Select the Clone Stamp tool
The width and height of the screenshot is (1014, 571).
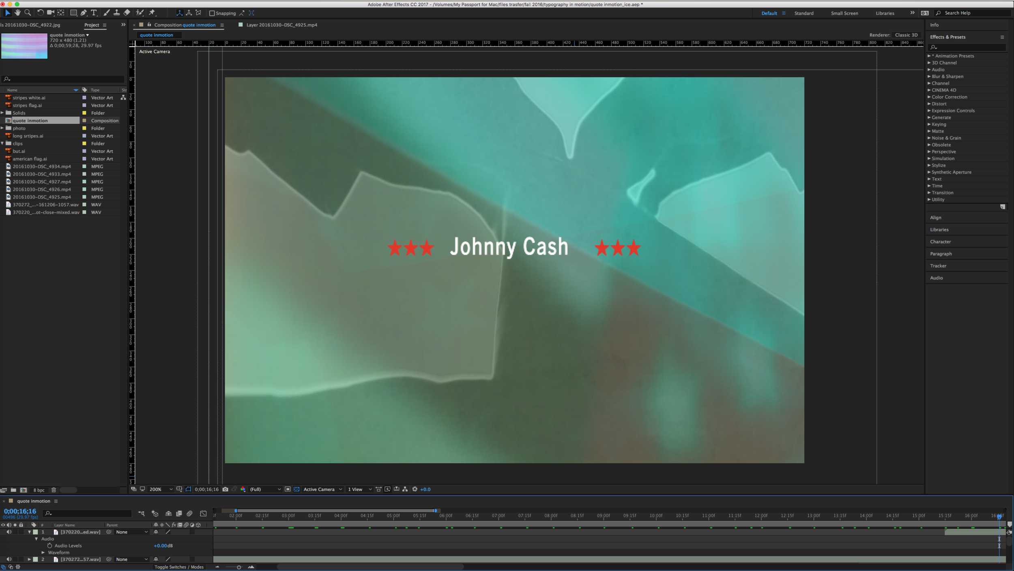click(x=116, y=13)
